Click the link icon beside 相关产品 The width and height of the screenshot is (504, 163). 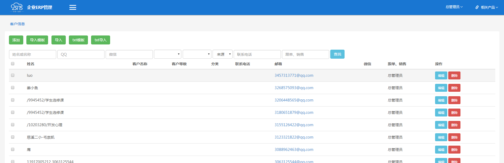pyautogui.click(x=477, y=7)
